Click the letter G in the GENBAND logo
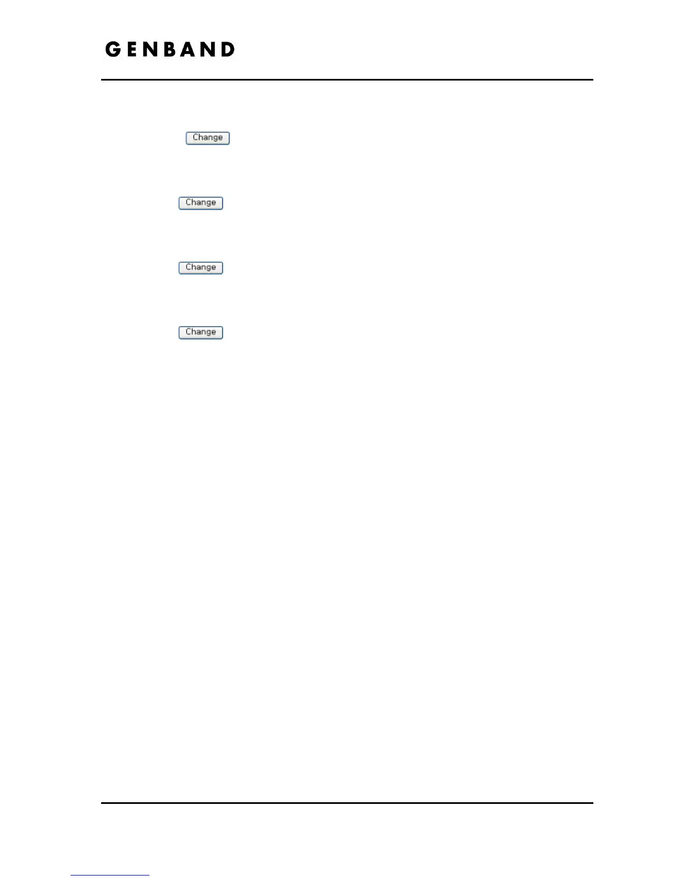The image size is (680, 880). coord(113,49)
